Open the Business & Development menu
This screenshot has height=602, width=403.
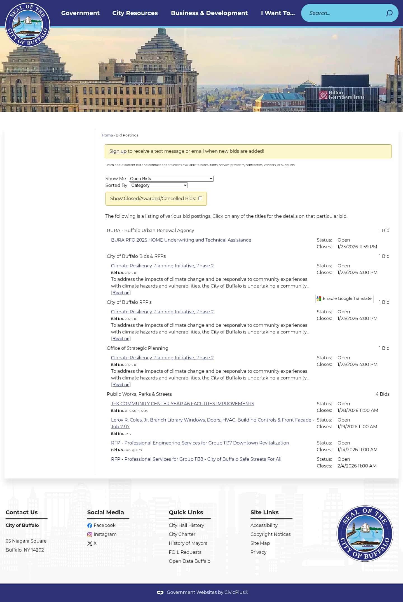(x=209, y=13)
